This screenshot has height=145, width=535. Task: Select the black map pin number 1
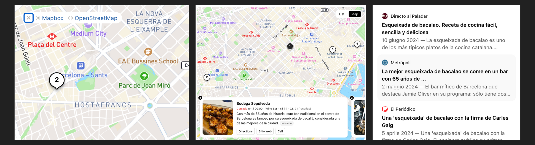(290, 46)
